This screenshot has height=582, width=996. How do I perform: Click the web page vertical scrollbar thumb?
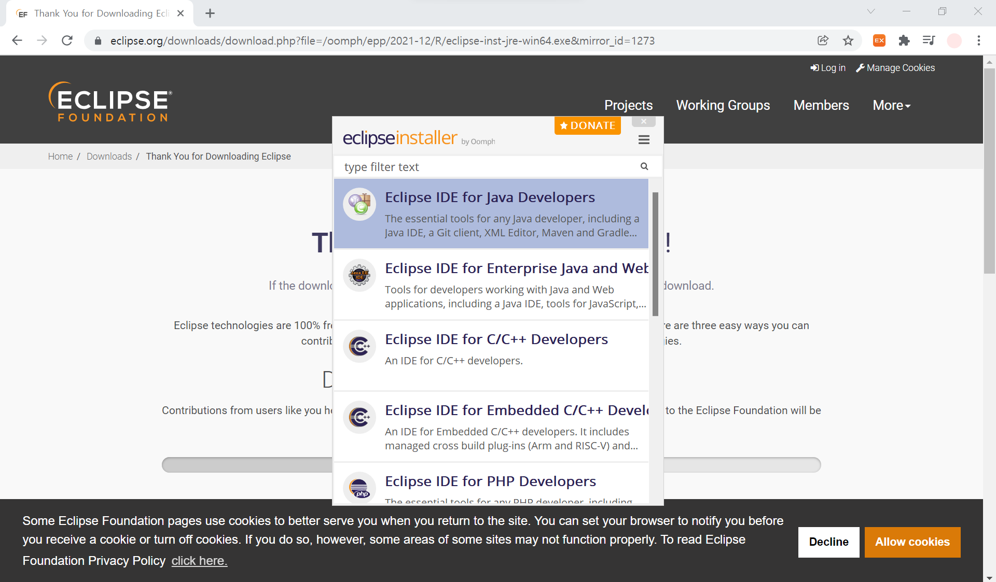989,171
